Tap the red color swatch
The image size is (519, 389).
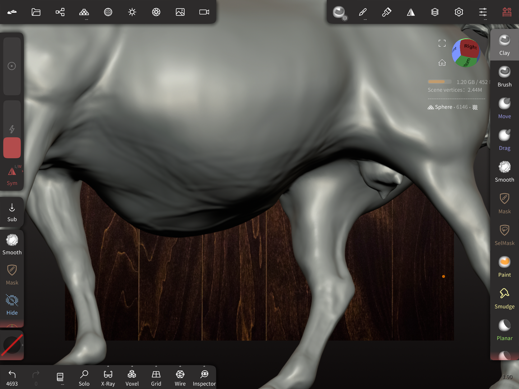[x=12, y=148]
